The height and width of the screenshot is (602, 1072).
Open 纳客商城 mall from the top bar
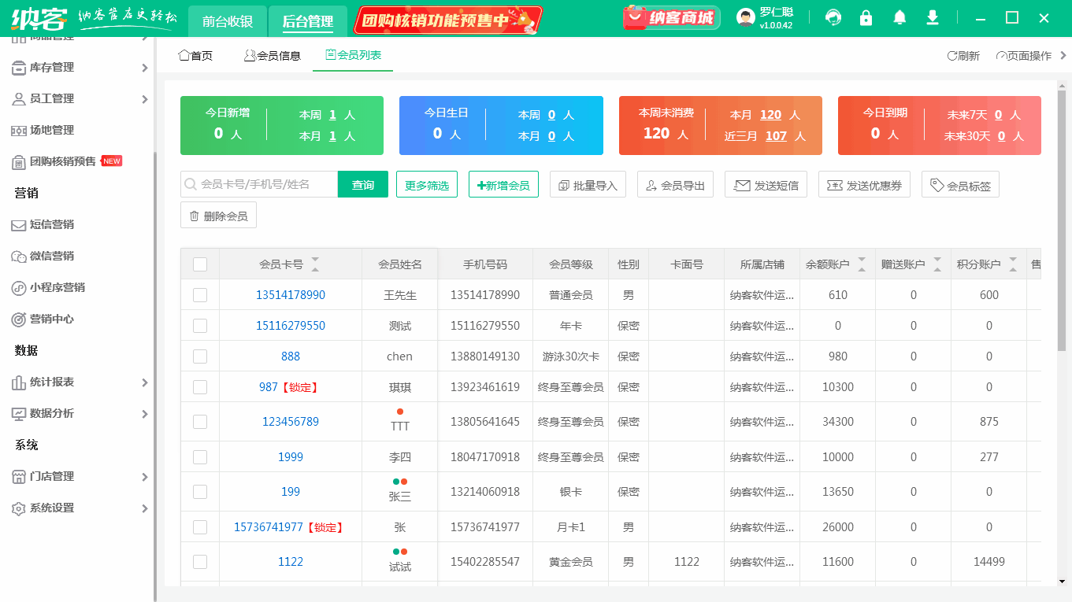tap(670, 17)
